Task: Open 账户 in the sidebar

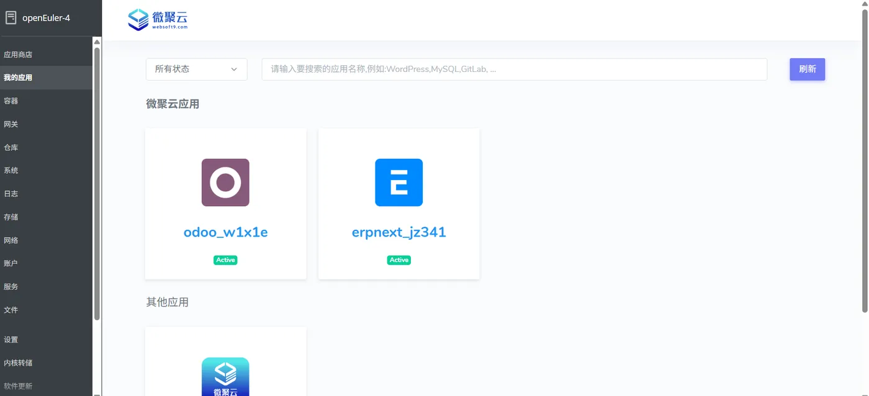Action: [x=46, y=263]
